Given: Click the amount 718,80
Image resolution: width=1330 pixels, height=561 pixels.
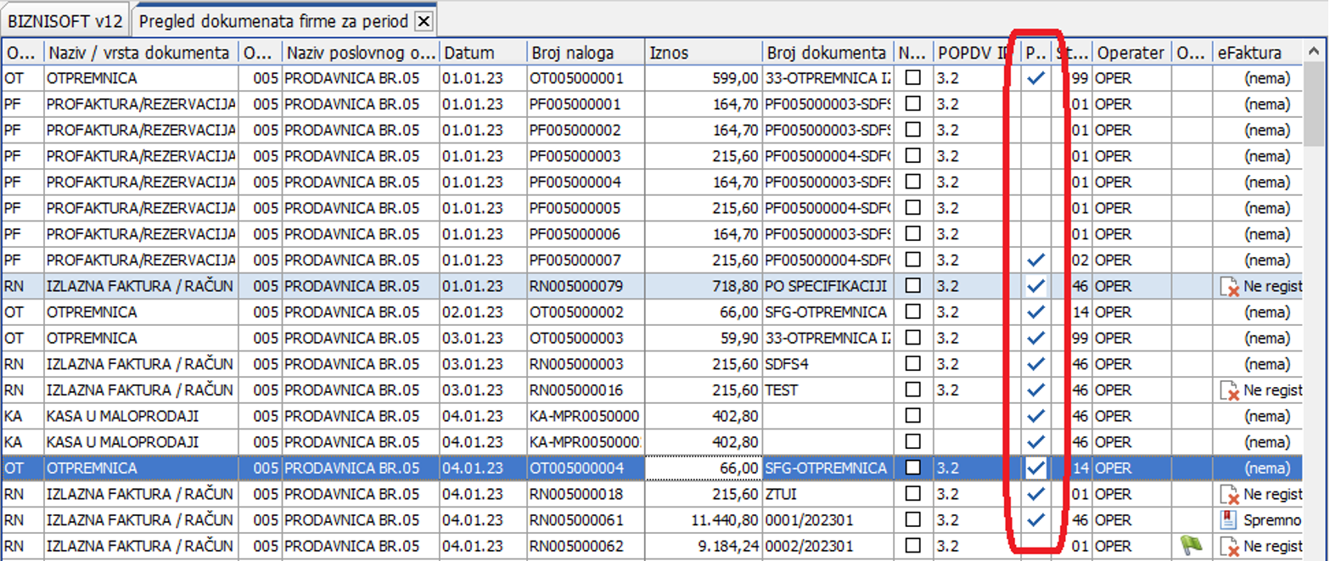Looking at the screenshot, I should click(735, 286).
